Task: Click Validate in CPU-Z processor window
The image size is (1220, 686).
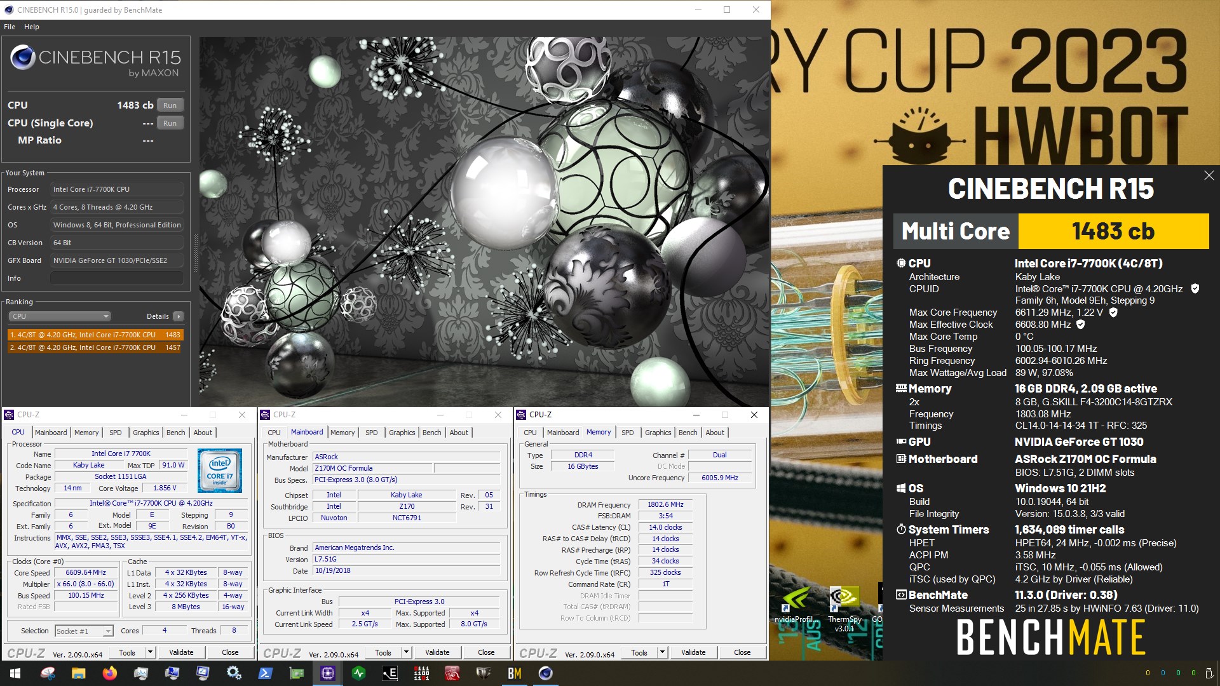Action: 181,652
